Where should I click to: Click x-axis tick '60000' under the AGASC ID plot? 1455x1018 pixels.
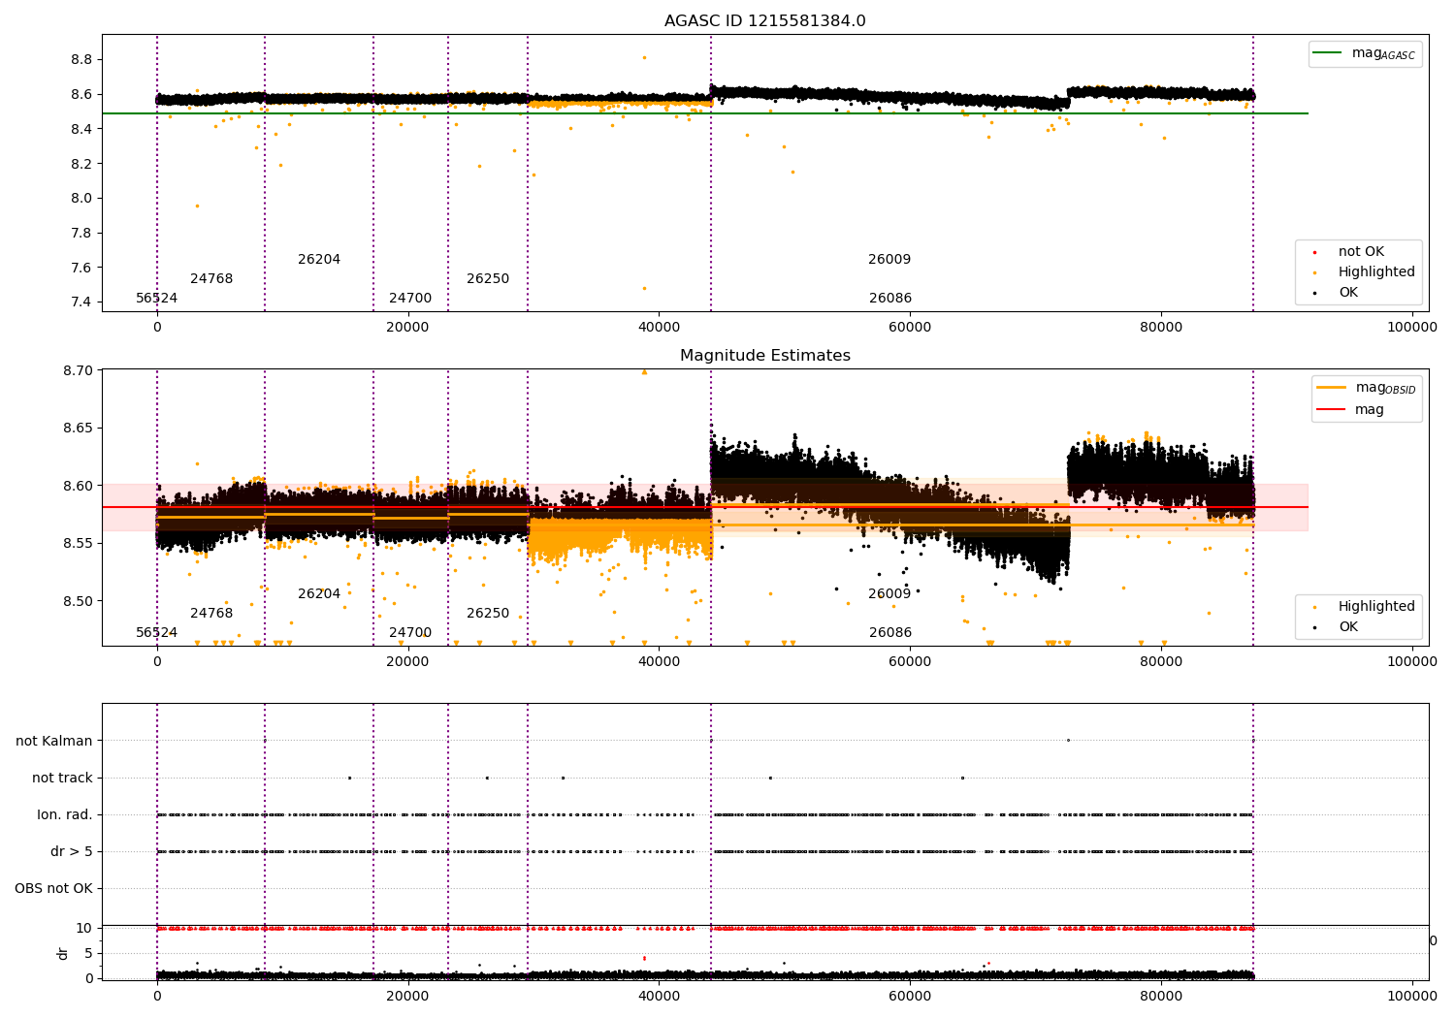click(x=910, y=328)
